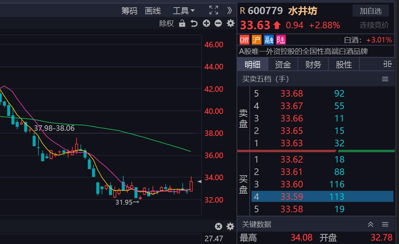The height and width of the screenshot is (244, 399).
Task: Select sell level 2 price 33.65
Action: 292,130
